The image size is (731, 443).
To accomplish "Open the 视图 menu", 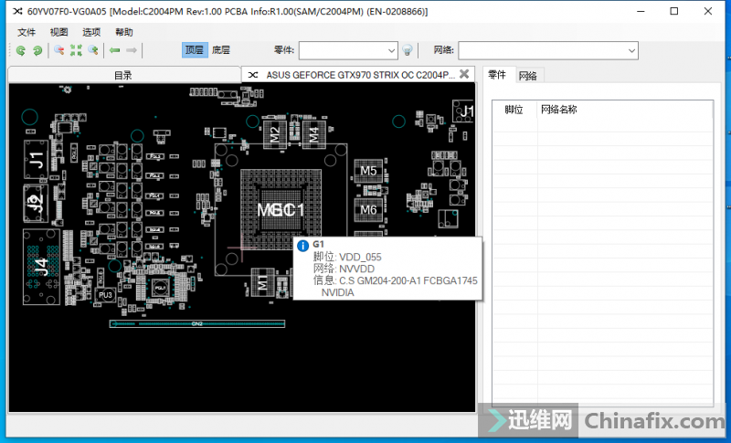I will coord(59,32).
